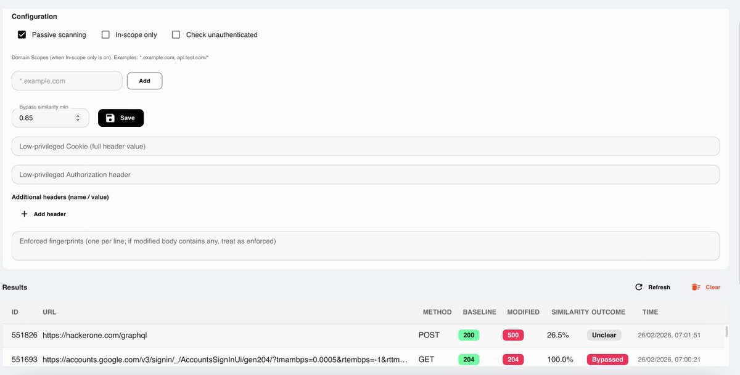Click the Bypassed outcome badge
Screen dimensions: 740x375
pyautogui.click(x=607, y=359)
